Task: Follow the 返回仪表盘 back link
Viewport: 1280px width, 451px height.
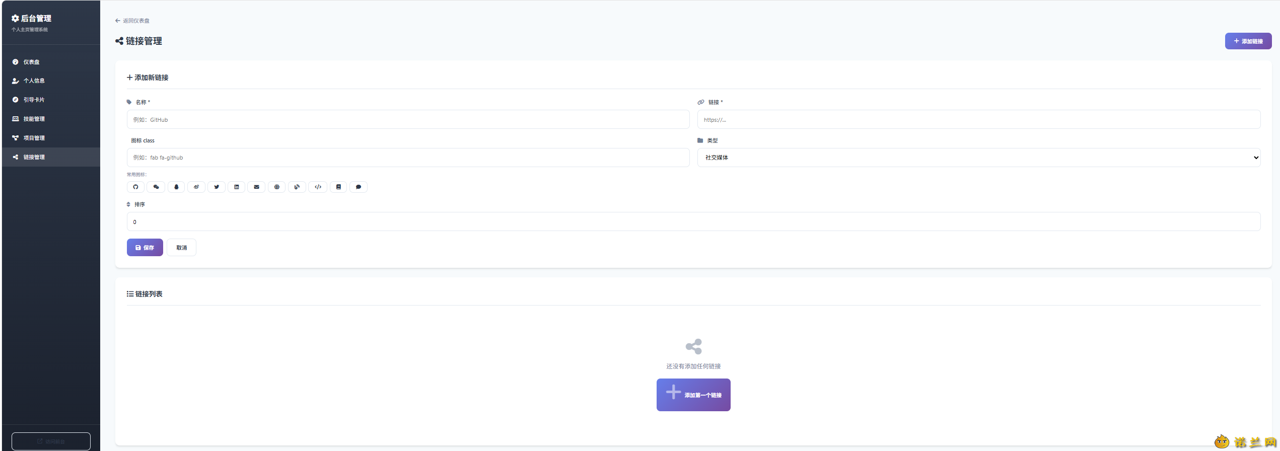Action: click(x=132, y=21)
